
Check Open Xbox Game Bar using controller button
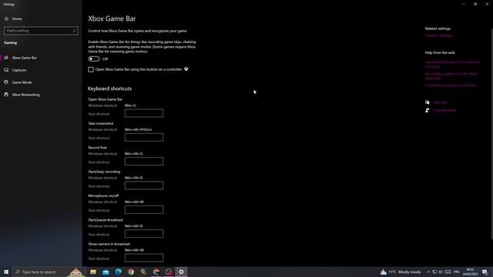point(91,69)
